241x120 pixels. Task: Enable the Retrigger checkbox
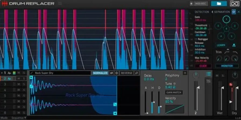click(196, 39)
